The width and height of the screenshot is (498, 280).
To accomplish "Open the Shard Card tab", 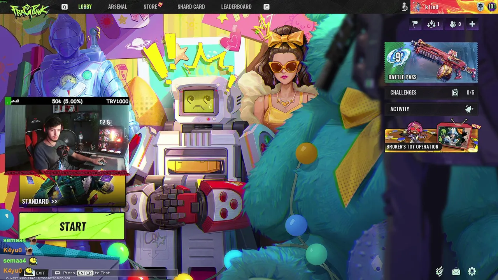I will point(191,7).
